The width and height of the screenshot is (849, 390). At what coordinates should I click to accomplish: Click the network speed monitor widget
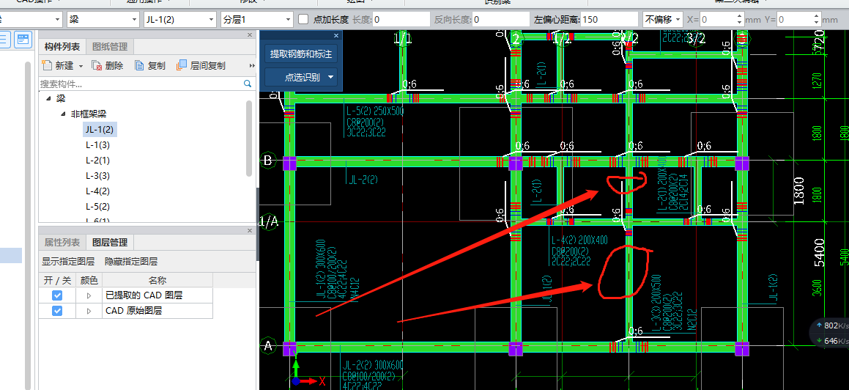pyautogui.click(x=830, y=333)
